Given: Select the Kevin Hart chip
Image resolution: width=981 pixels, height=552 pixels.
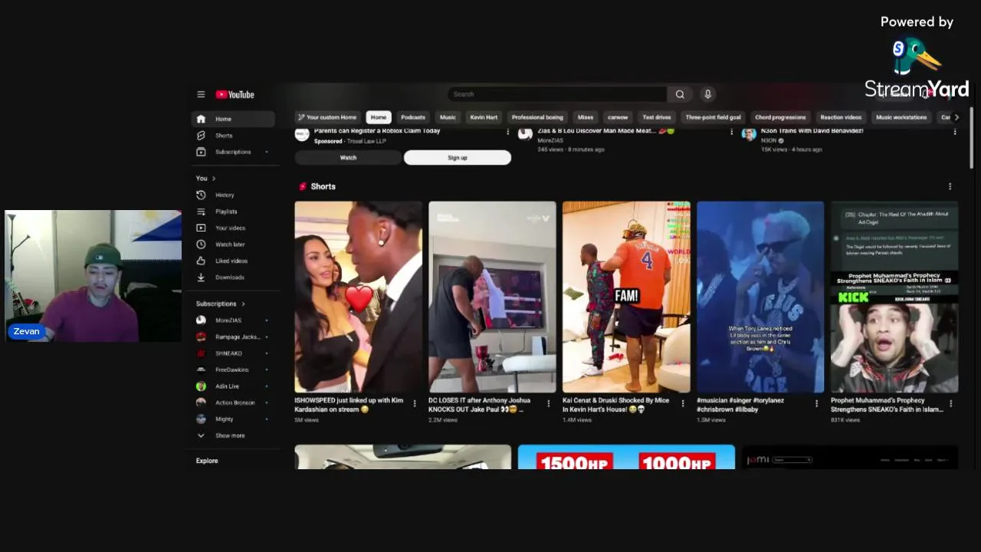Looking at the screenshot, I should (484, 117).
